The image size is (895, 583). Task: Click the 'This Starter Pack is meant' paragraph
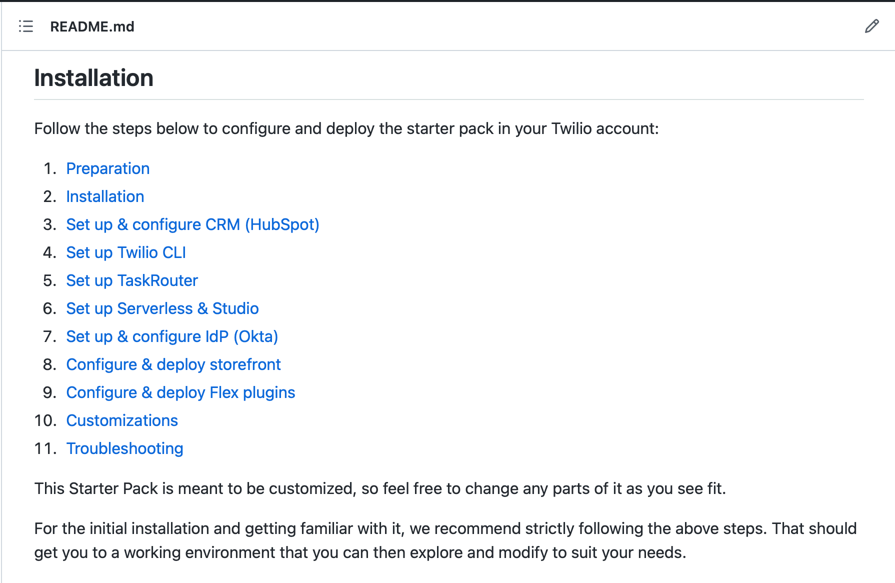coord(379,488)
